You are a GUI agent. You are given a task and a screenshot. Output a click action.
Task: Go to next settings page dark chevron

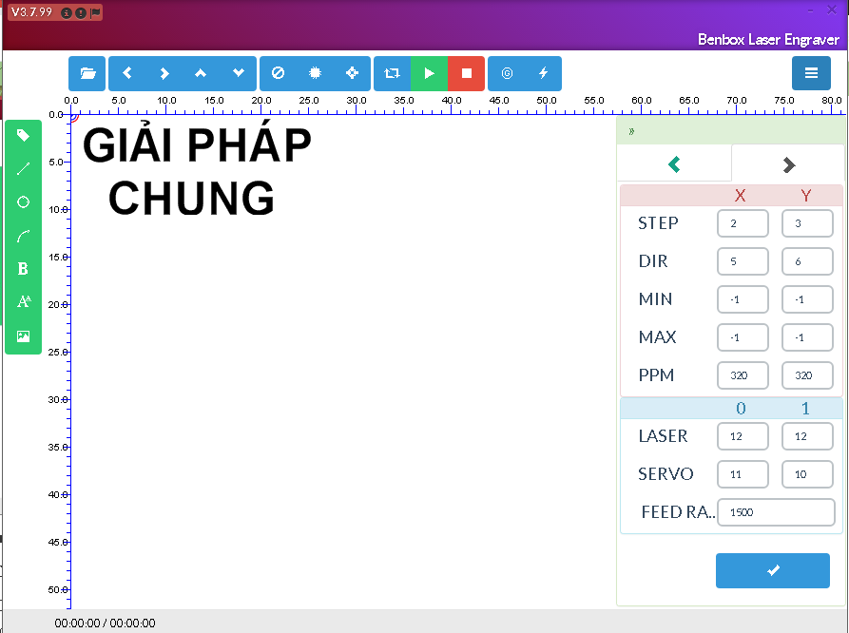coord(789,164)
